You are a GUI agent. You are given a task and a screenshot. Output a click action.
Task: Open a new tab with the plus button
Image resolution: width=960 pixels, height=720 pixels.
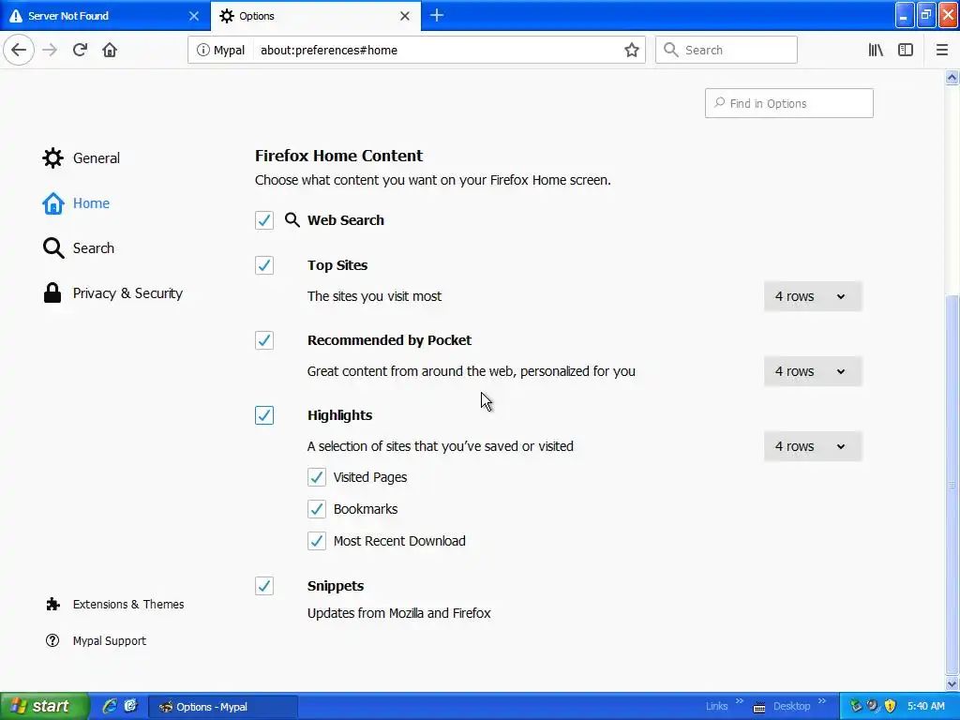click(x=437, y=15)
